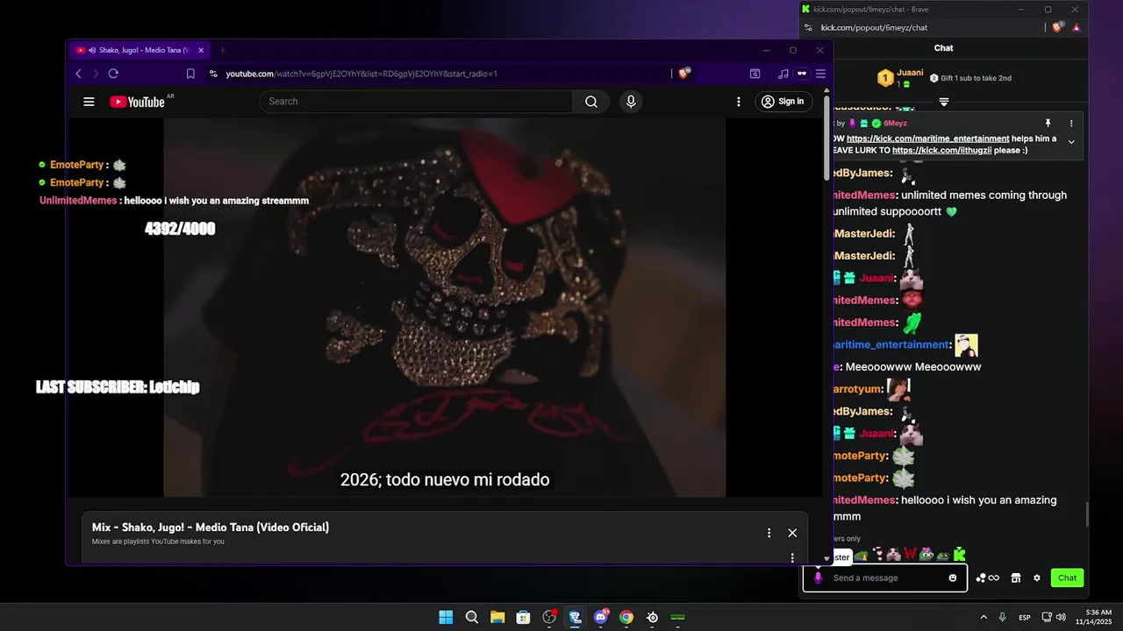
Task: Click the Send a message field
Action: coord(885,578)
